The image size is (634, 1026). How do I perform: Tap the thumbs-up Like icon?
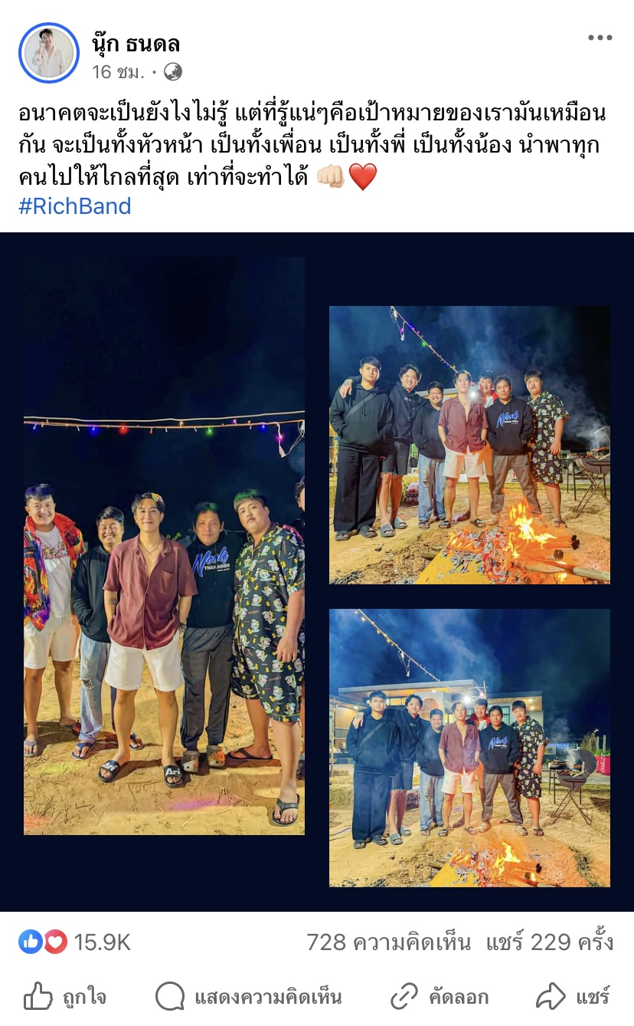(38, 996)
